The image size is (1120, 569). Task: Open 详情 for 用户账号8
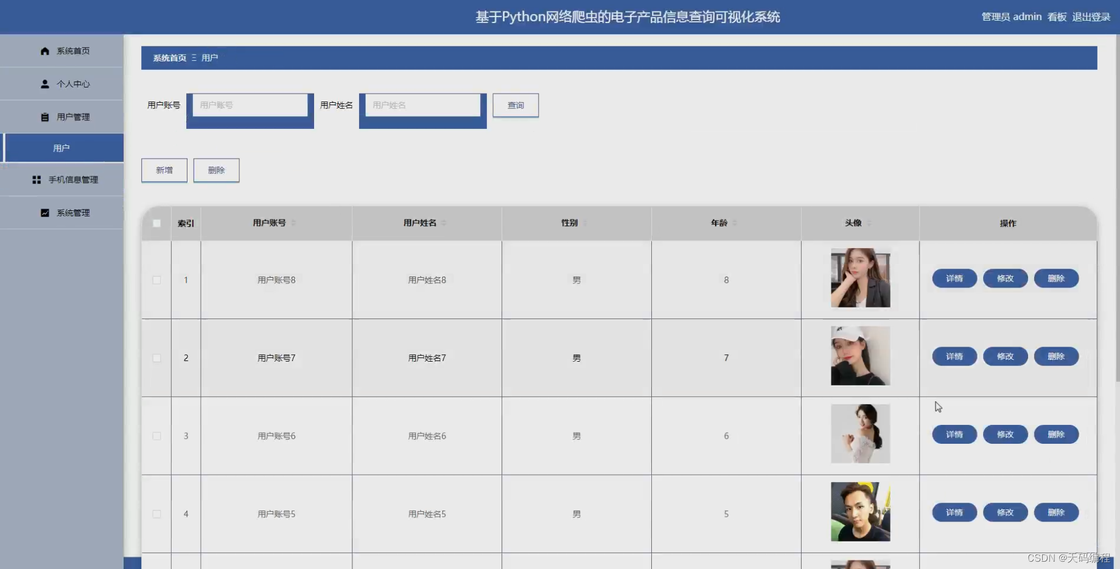click(x=954, y=278)
